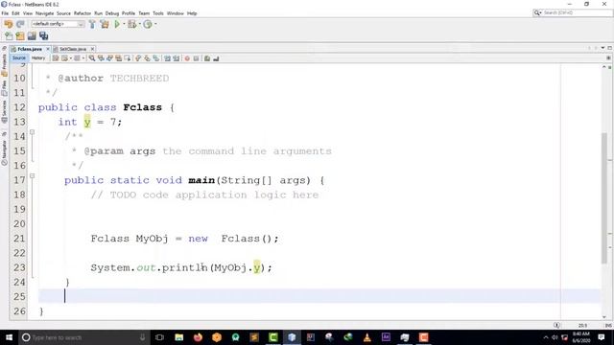614x345 pixels.
Task: Click line number 21 in the gutter
Action: point(19,239)
